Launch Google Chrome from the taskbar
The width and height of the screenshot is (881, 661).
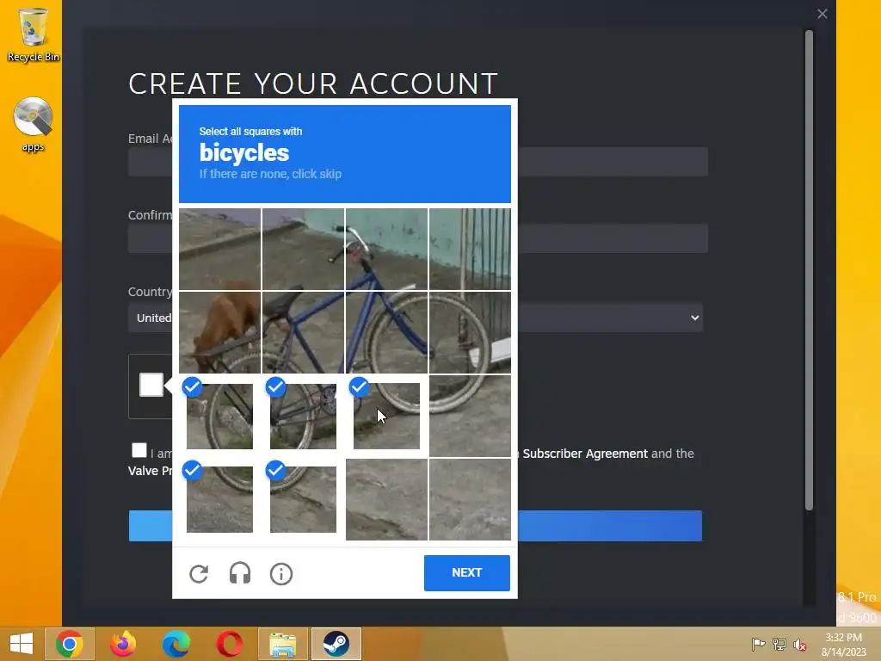pos(70,644)
